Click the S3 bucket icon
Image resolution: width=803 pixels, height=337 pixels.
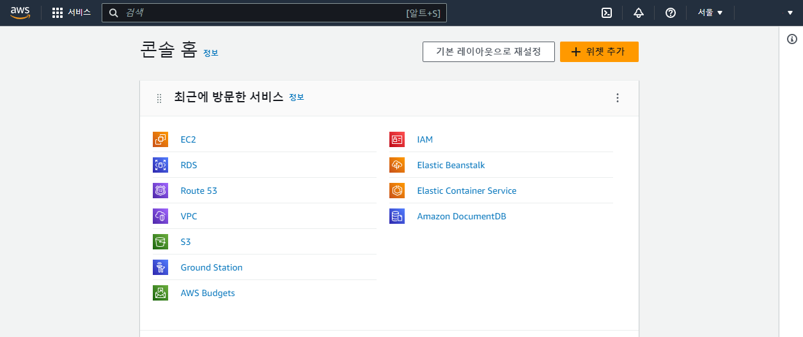160,242
